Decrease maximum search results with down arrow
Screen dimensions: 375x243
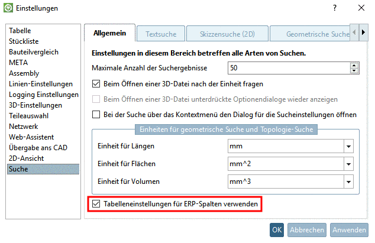[354, 71]
